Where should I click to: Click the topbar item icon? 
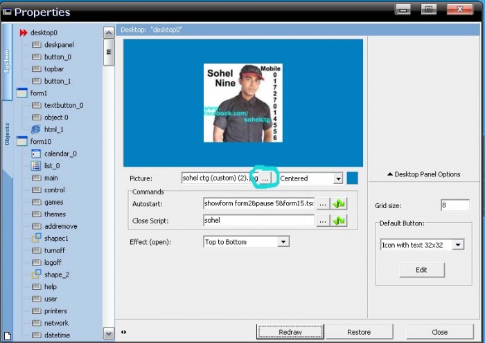37,69
